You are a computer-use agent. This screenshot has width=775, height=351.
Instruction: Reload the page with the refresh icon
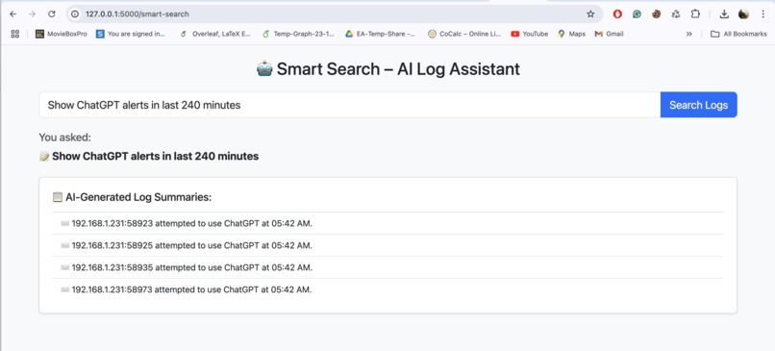[51, 14]
